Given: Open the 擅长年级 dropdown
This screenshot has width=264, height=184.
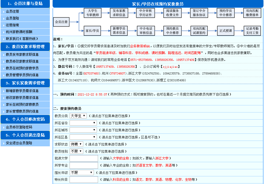Looking at the screenshot, I should tap(82, 173).
